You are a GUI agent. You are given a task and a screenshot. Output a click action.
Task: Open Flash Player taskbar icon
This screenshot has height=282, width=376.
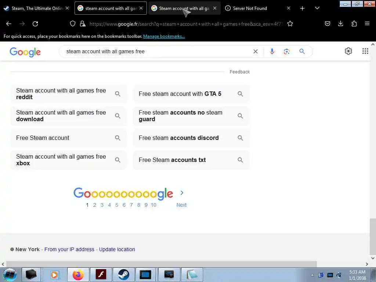[101, 275]
